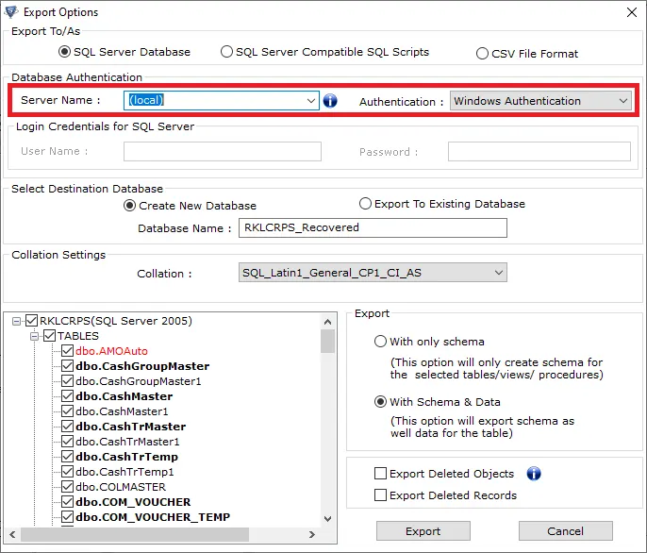Open the Collation dropdown list
The image size is (647, 553).
[x=373, y=273]
